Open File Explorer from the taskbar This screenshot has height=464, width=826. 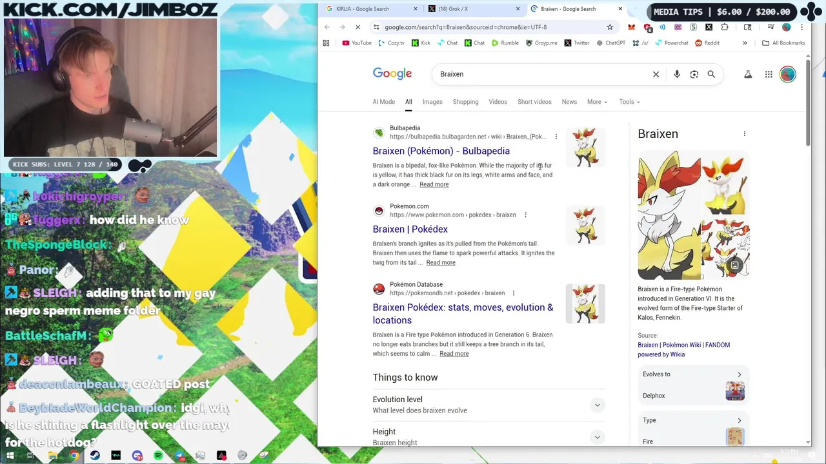(52, 456)
